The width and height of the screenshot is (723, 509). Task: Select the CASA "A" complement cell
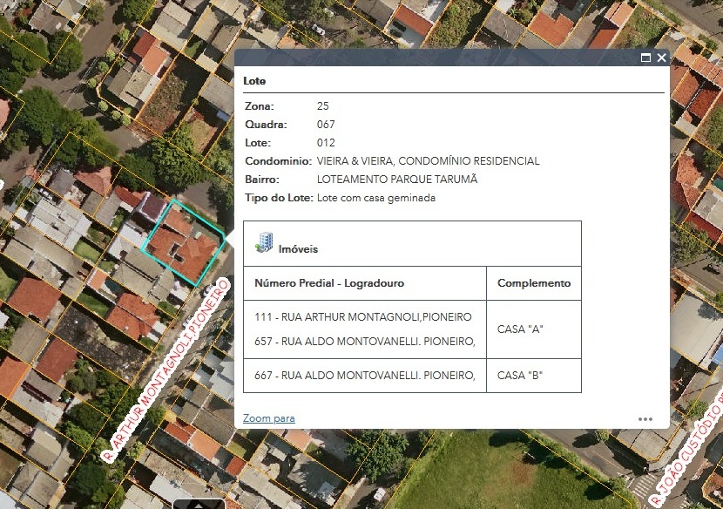[x=520, y=329]
